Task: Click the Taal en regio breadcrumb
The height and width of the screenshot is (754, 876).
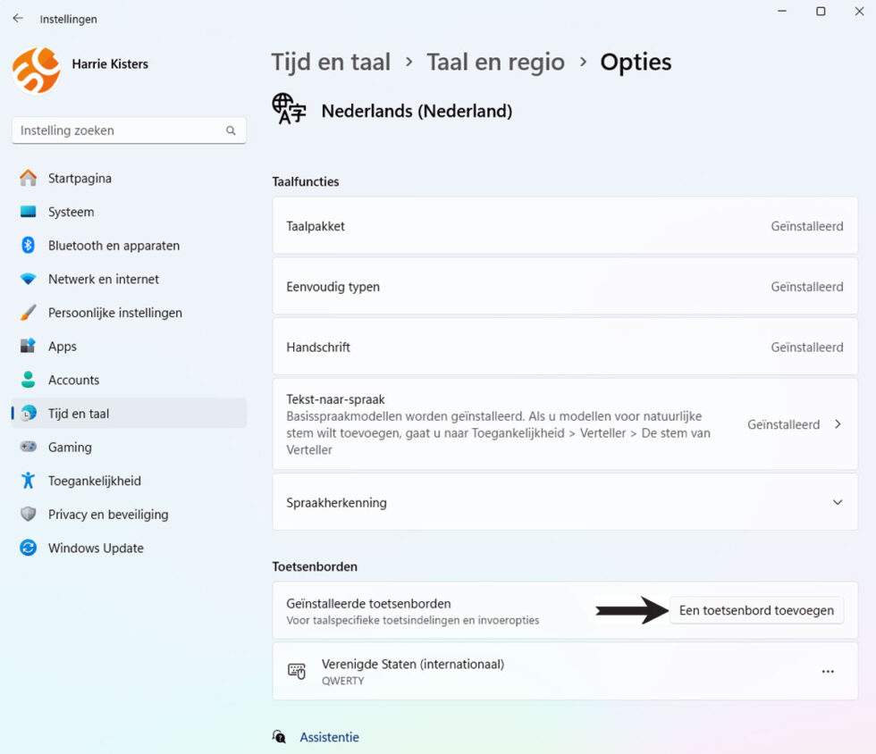Action: [x=496, y=62]
